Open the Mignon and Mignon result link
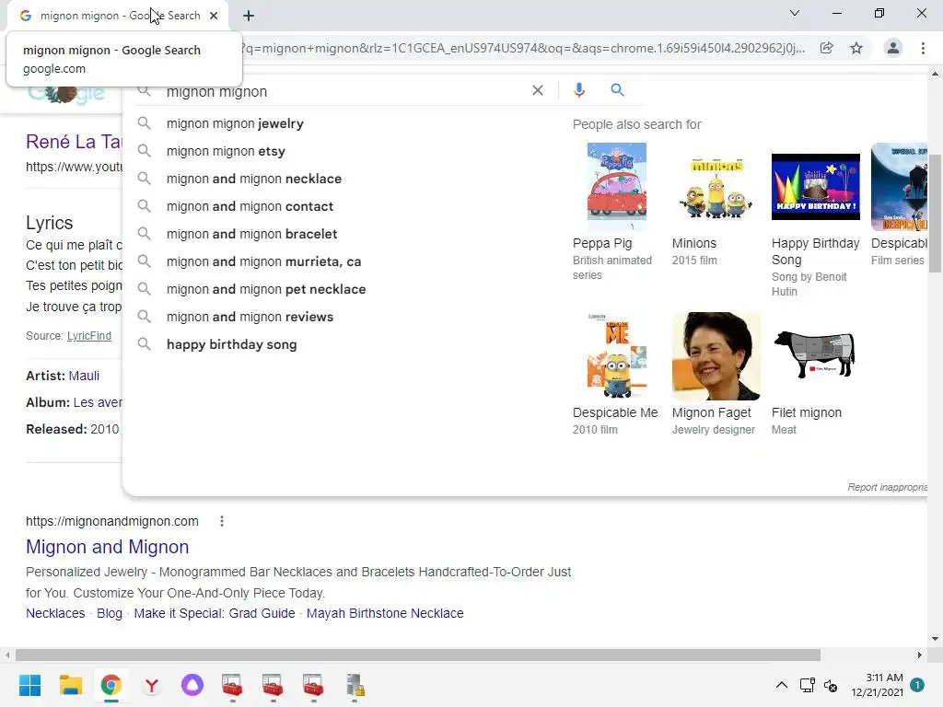This screenshot has height=707, width=943. tap(107, 547)
